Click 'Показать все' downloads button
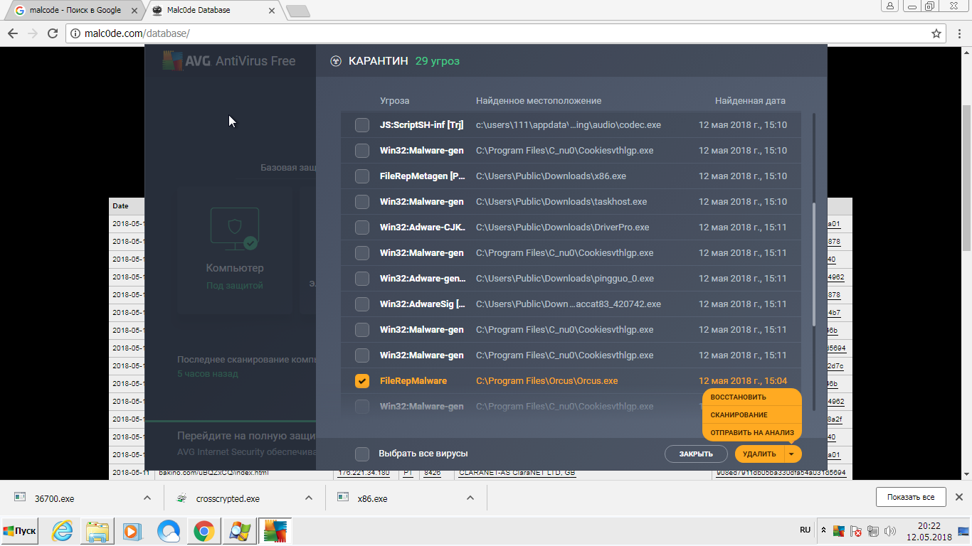The height and width of the screenshot is (546, 972). (910, 497)
